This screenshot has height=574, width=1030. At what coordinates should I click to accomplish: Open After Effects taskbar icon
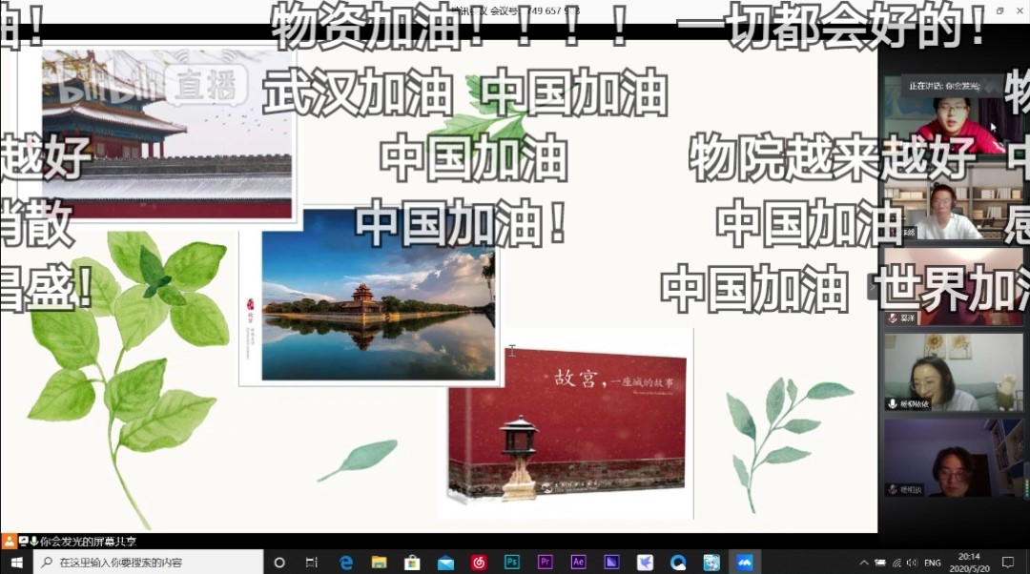578,563
